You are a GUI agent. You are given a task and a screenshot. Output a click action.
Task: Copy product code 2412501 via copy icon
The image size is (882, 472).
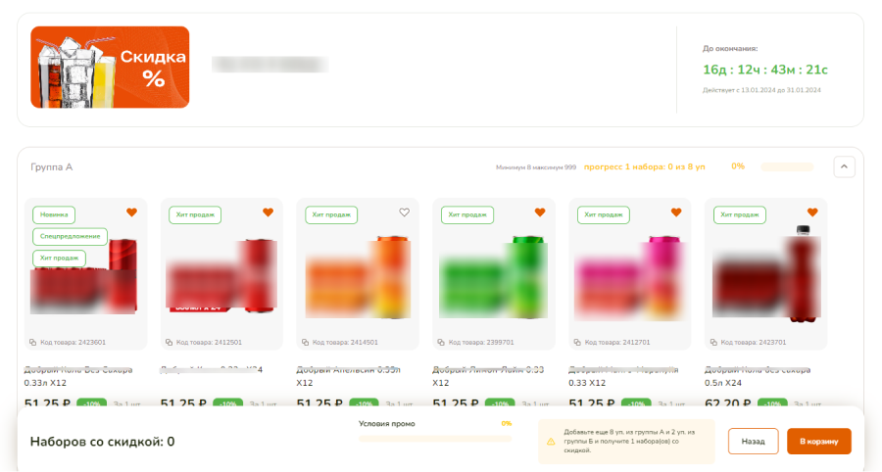click(169, 342)
